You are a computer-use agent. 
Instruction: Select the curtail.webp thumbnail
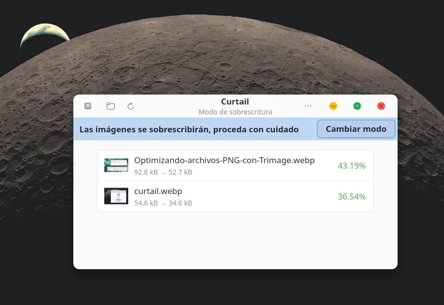[x=116, y=196]
